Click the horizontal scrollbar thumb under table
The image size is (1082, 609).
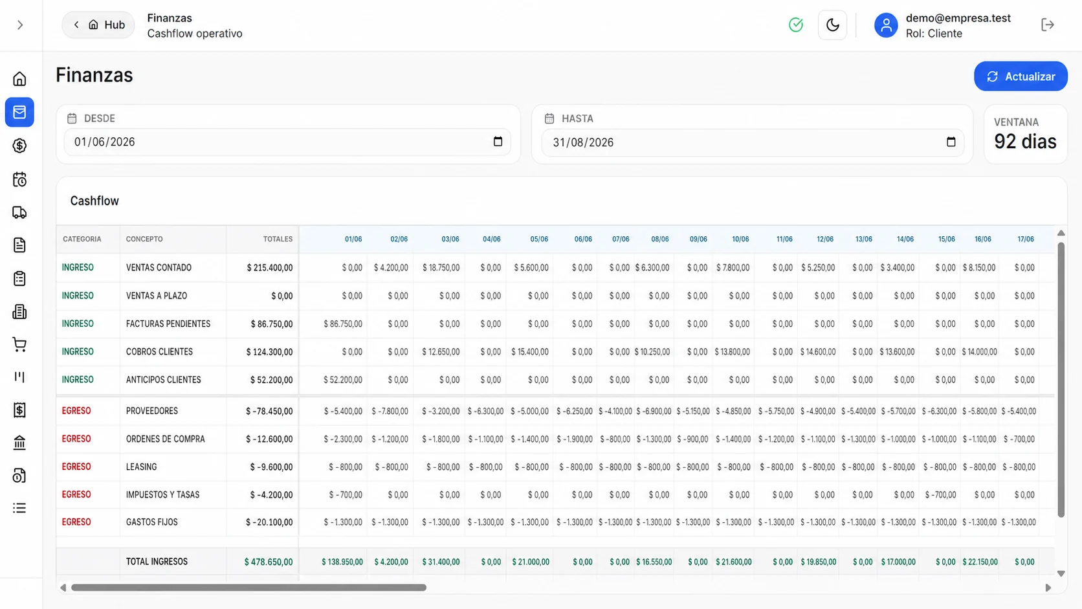tap(248, 588)
